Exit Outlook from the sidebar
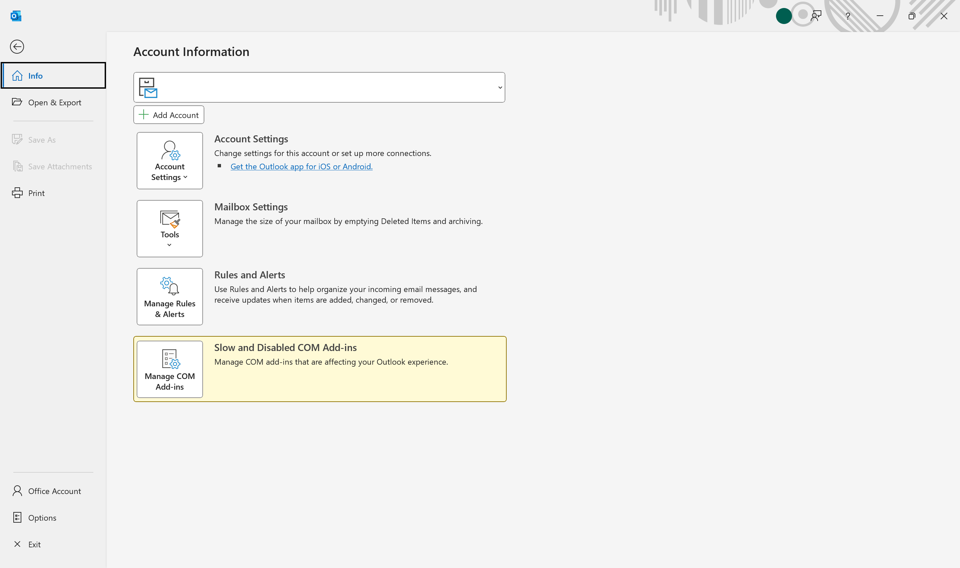 [x=53, y=544]
